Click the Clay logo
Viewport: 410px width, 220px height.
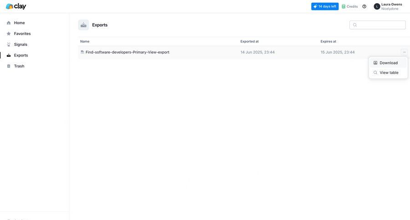click(x=16, y=6)
